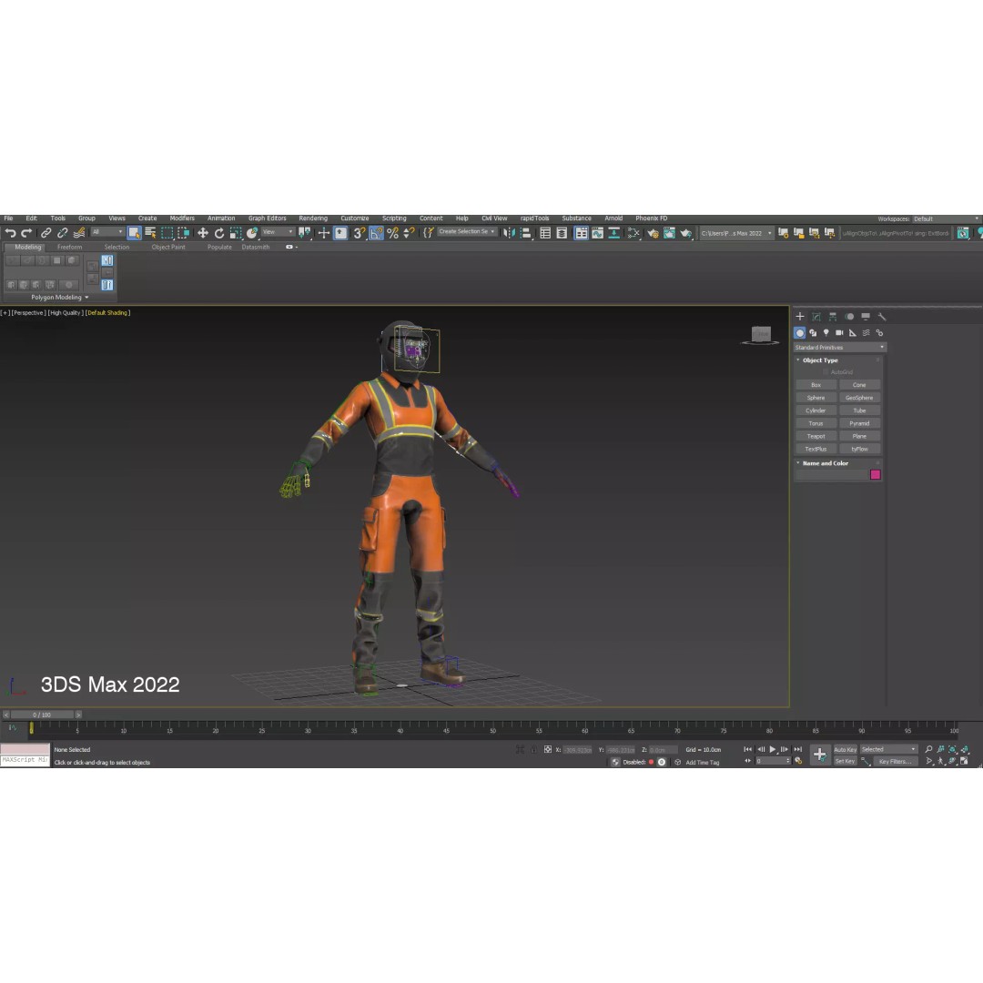Switch to Freeform ribbon tab

click(69, 247)
